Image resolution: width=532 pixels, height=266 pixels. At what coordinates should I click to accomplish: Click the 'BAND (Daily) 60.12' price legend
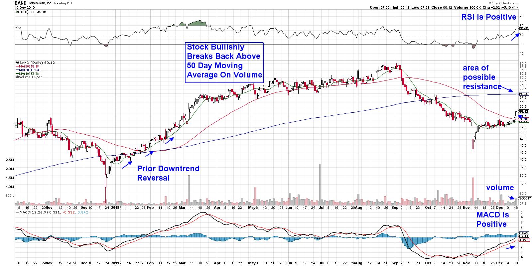36,63
